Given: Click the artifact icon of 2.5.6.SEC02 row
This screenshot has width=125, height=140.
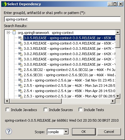Looking at the screenshot, I should pos(20,70).
